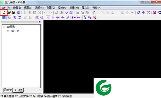Select the pen draw point tool
The image size is (161, 98).
[x=93, y=12]
